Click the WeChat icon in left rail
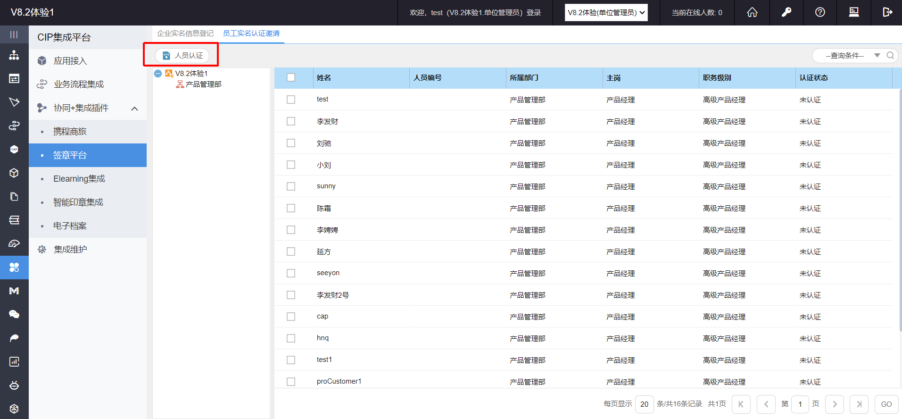The height and width of the screenshot is (419, 902). coord(14,314)
